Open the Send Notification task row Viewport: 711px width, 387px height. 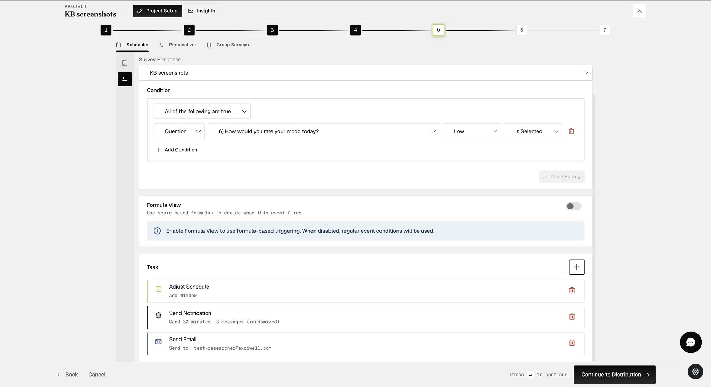click(366, 317)
